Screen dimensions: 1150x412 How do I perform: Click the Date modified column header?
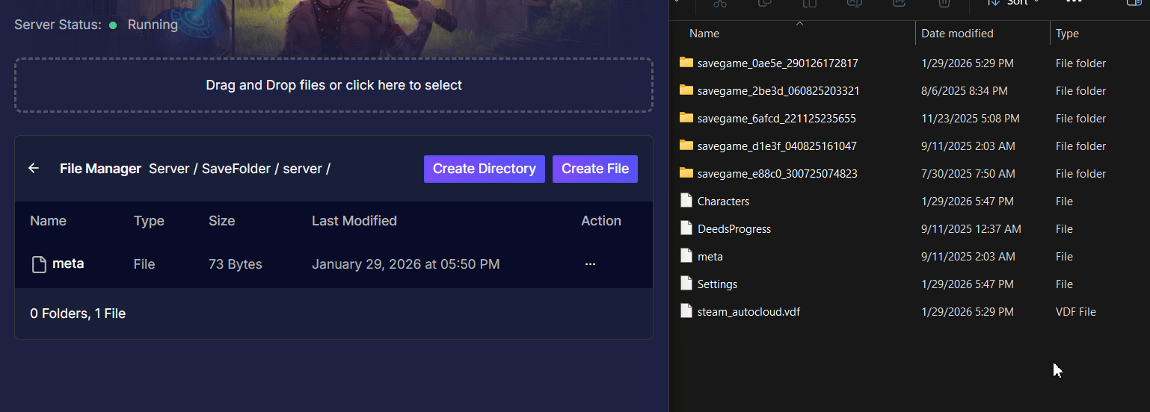tap(957, 34)
